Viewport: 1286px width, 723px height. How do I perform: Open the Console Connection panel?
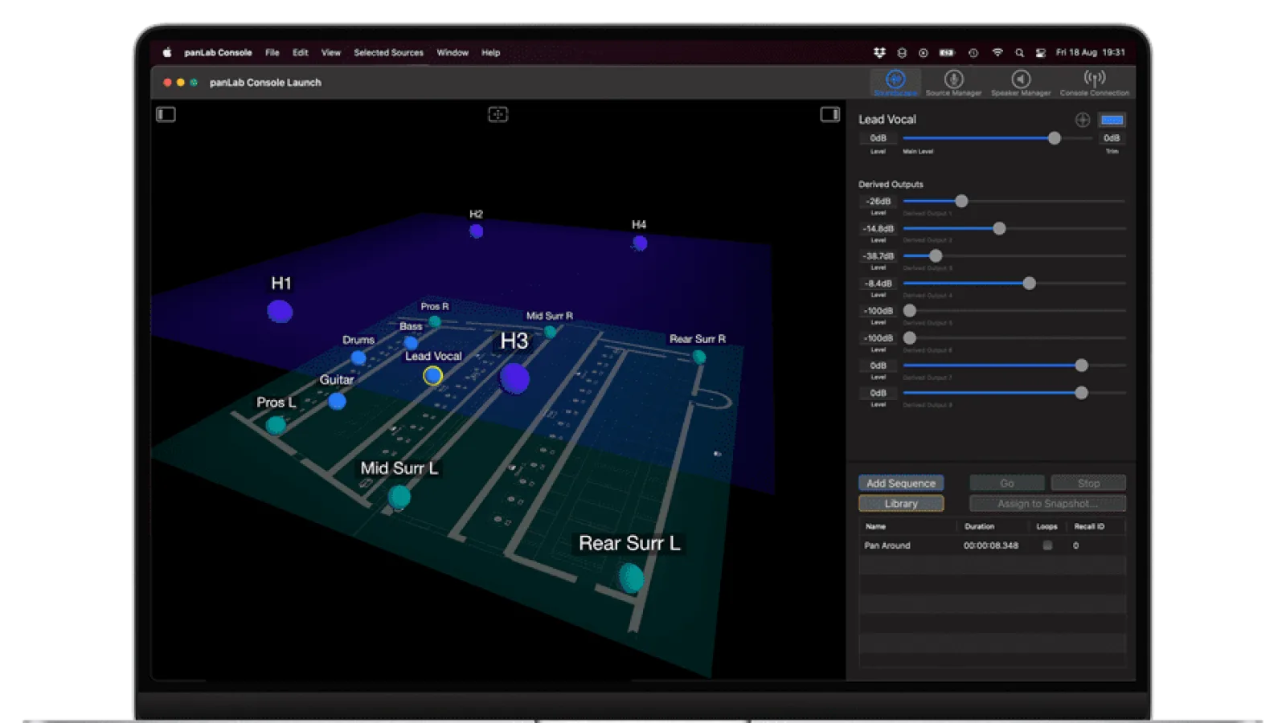click(x=1094, y=83)
